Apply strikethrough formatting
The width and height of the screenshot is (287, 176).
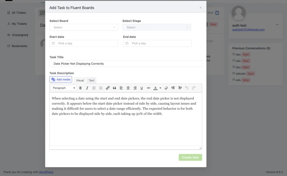tap(149, 88)
